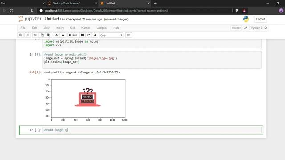Screen dimensions: 285x160
Task: Click the Jupyter logo
Action: [30, 19]
